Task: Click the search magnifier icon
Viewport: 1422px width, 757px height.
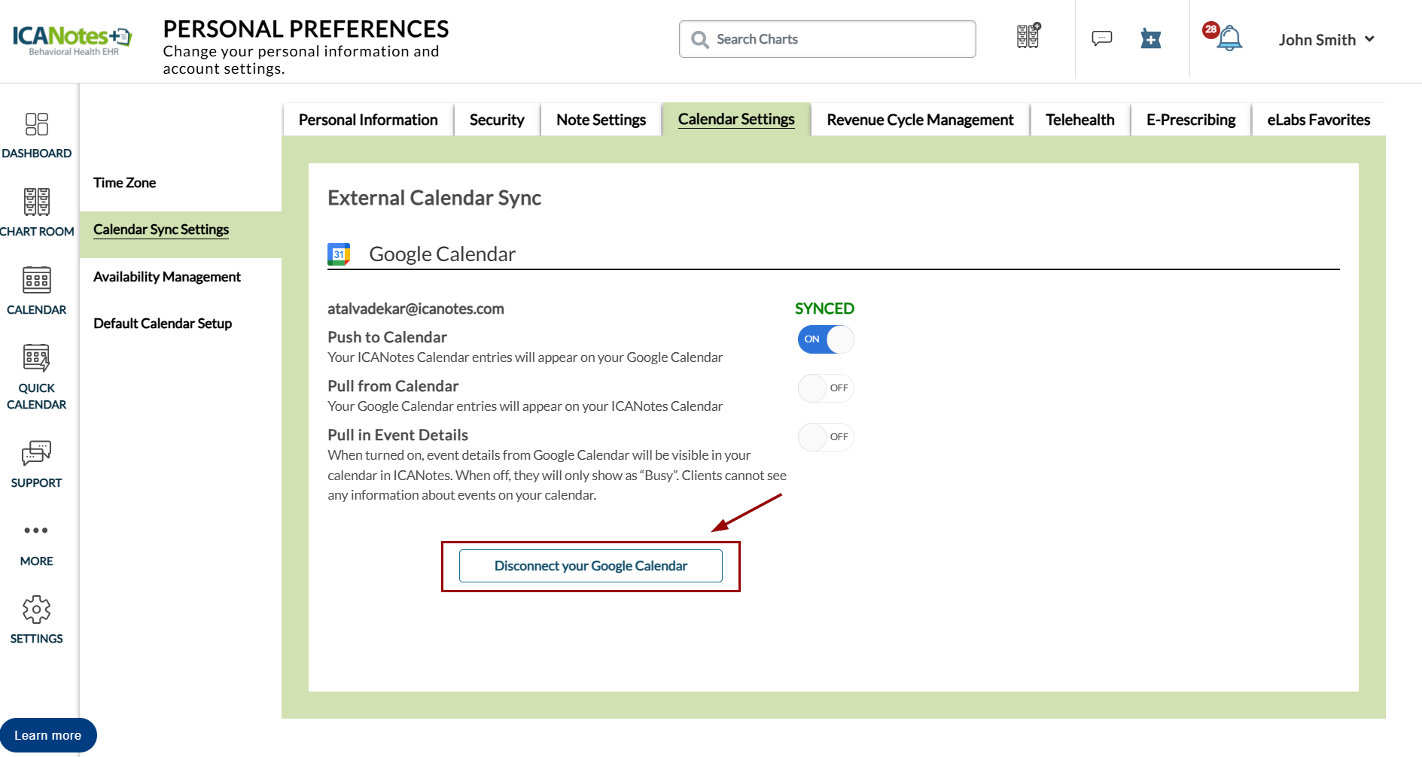Action: click(700, 39)
